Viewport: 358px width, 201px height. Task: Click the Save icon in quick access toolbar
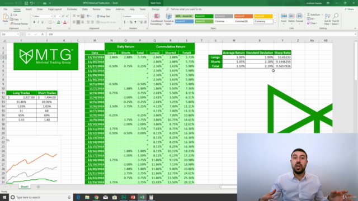(x=26, y=3)
